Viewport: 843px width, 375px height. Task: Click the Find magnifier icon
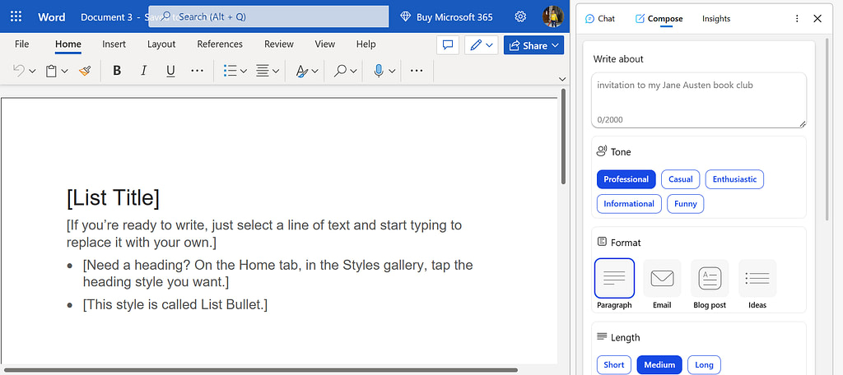coord(340,71)
